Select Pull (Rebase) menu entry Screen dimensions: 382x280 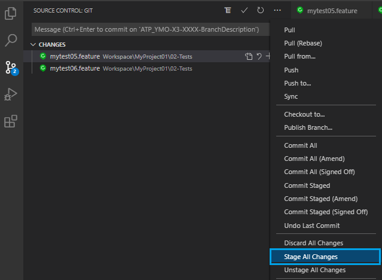point(306,43)
